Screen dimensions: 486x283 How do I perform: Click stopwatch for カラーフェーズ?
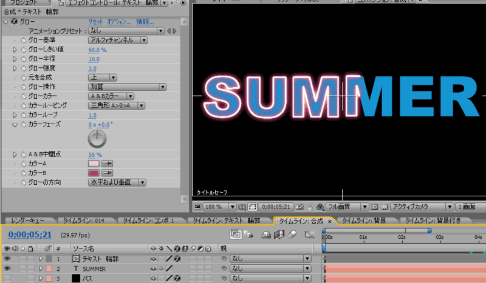coord(24,125)
